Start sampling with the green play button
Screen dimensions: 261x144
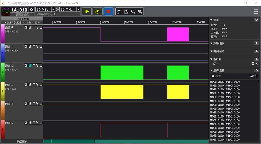[x=87, y=12]
